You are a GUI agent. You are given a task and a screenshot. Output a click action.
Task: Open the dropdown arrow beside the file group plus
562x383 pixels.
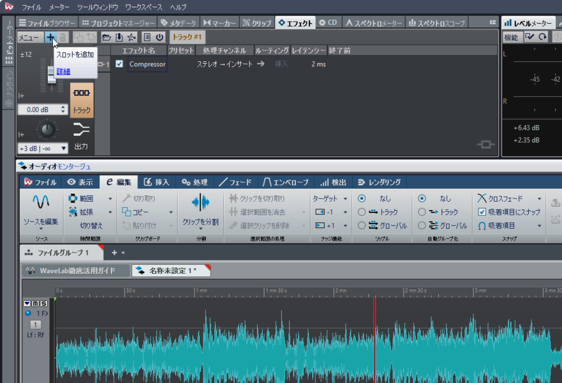tap(123, 253)
